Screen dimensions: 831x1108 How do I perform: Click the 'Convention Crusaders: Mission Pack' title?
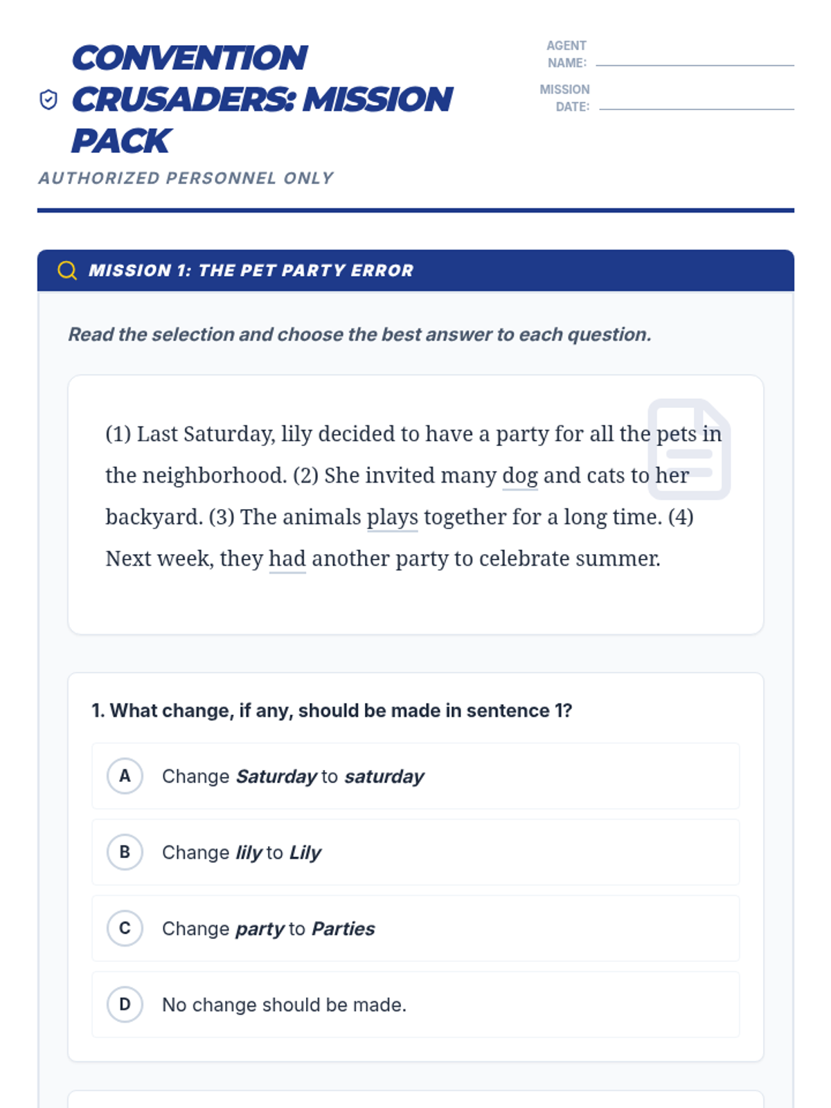(x=262, y=100)
